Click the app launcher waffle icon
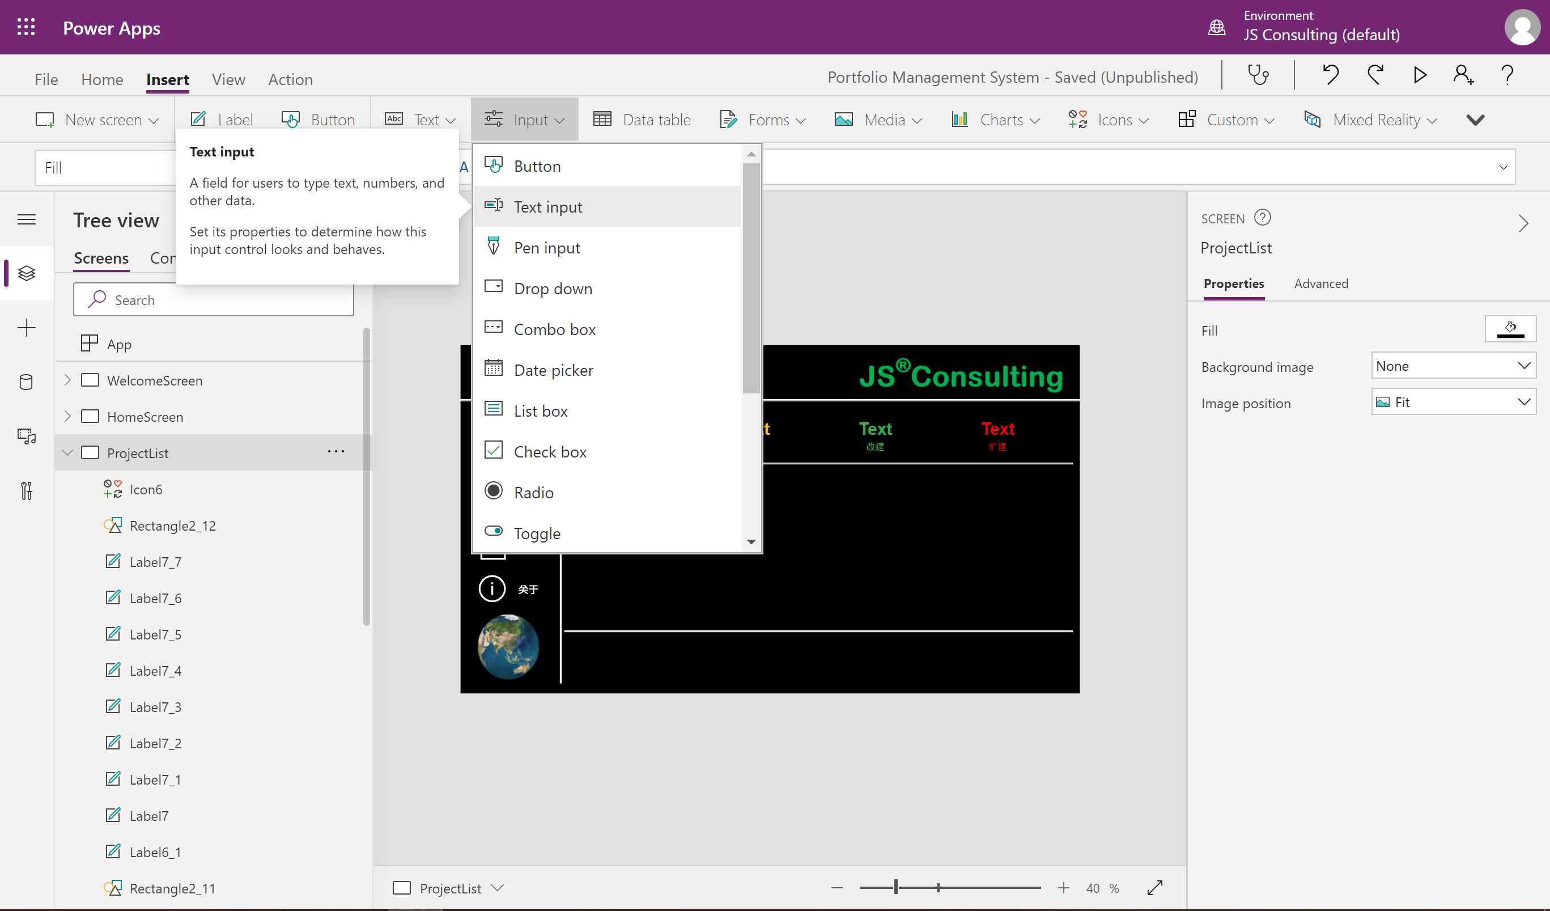Image resolution: width=1550 pixels, height=911 pixels. tap(26, 28)
